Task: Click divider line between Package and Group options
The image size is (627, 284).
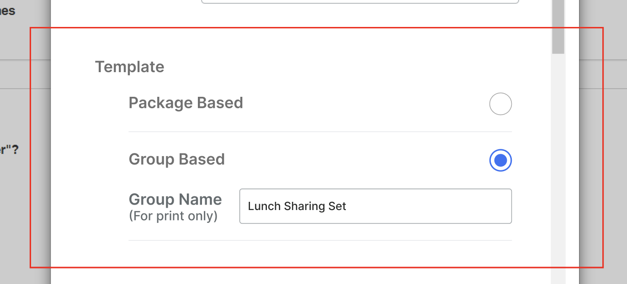Action: coord(320,132)
